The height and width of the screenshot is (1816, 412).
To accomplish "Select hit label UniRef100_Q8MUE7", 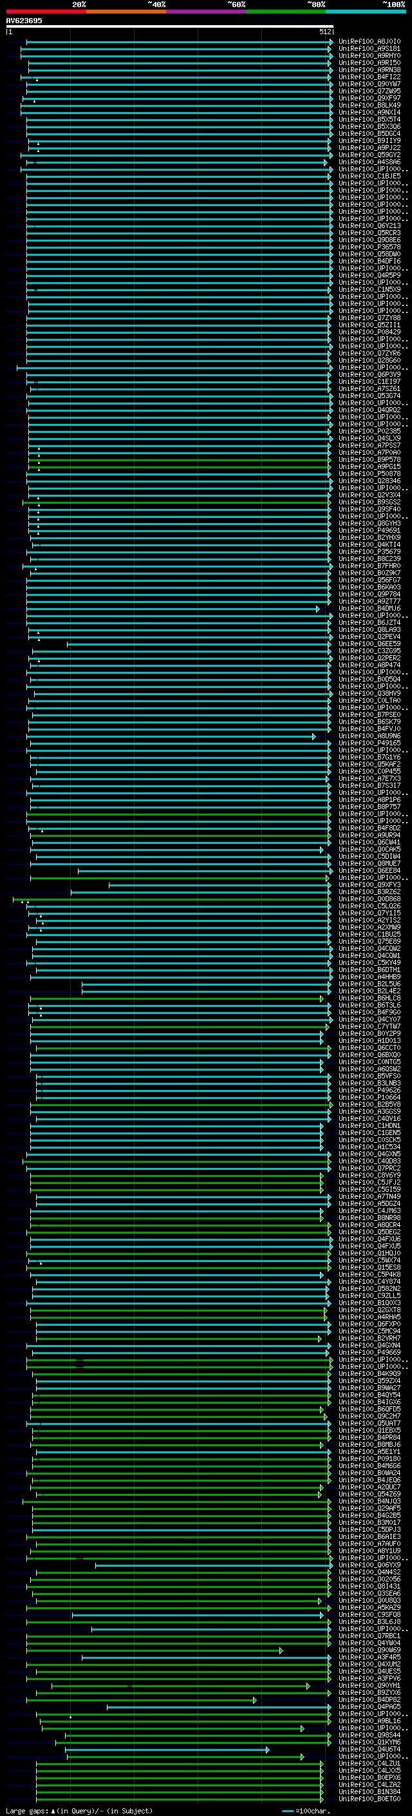I will pyautogui.click(x=370, y=863).
